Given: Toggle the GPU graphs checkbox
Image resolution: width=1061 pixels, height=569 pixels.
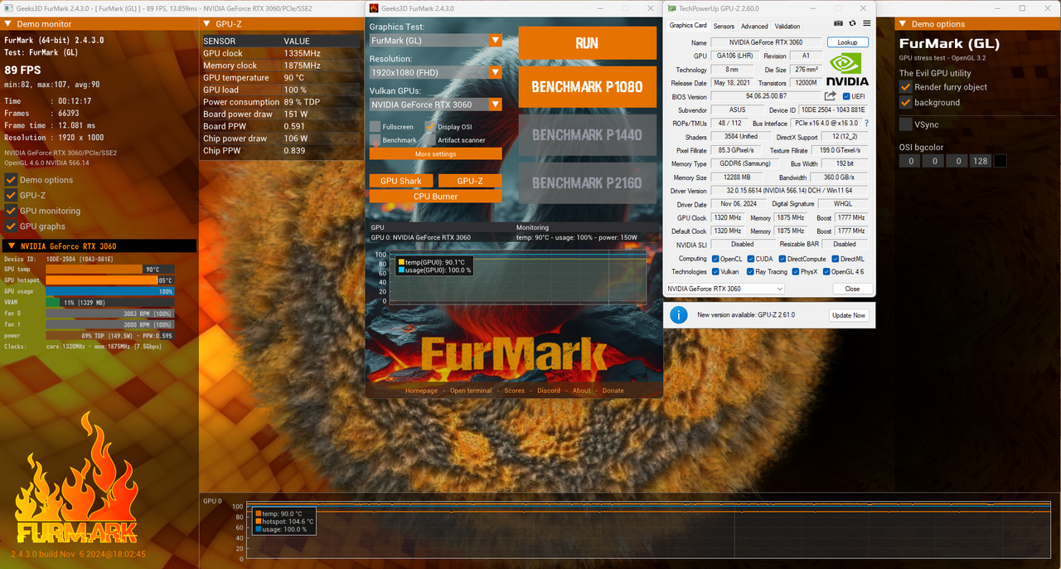Looking at the screenshot, I should pyautogui.click(x=11, y=226).
